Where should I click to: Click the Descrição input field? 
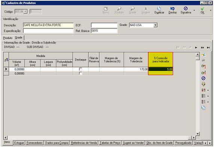pos(48,25)
